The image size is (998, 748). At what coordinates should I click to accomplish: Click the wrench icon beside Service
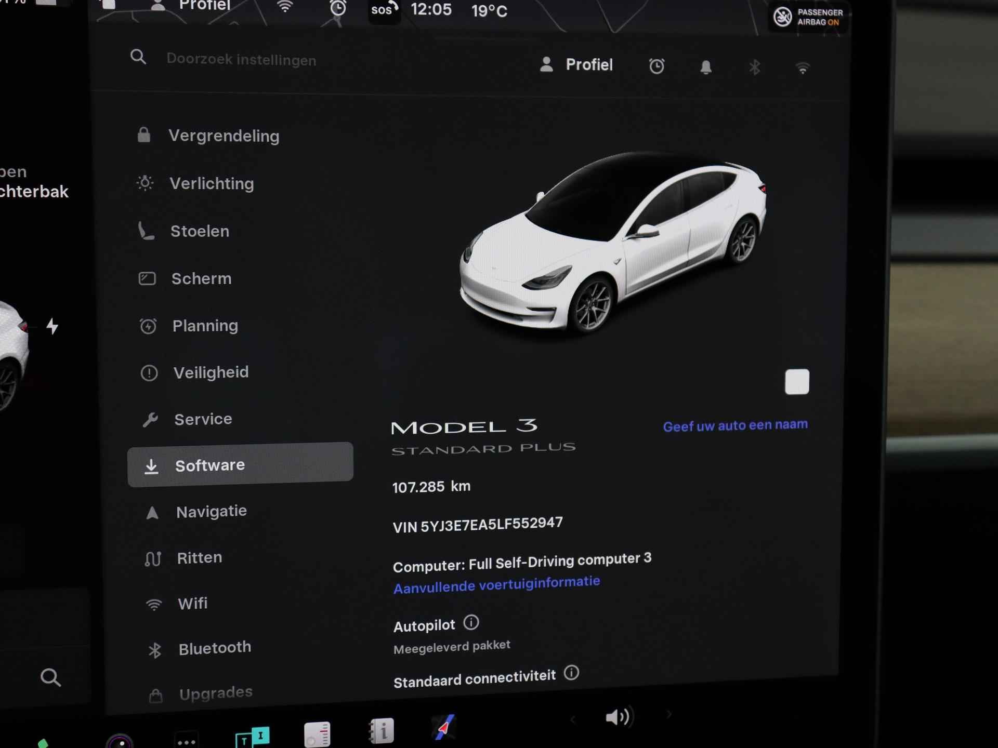click(x=150, y=419)
